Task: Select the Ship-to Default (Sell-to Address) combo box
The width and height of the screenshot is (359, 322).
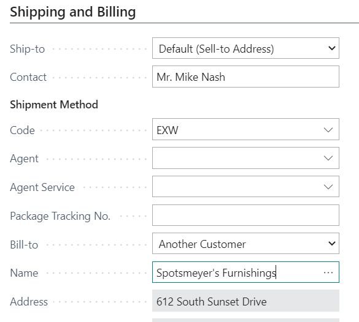Action: (x=245, y=48)
